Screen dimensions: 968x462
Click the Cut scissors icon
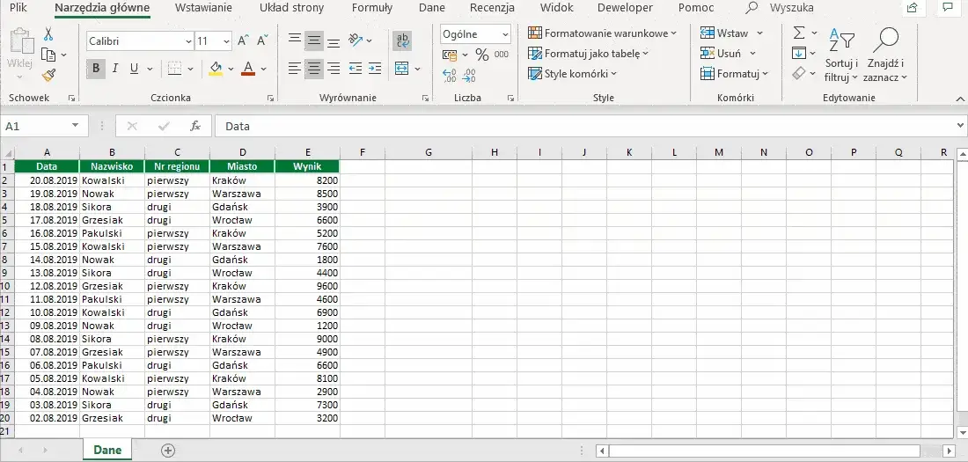(48, 34)
